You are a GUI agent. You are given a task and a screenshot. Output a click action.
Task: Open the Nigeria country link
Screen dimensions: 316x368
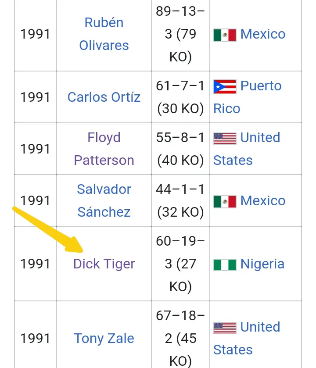pyautogui.click(x=262, y=264)
